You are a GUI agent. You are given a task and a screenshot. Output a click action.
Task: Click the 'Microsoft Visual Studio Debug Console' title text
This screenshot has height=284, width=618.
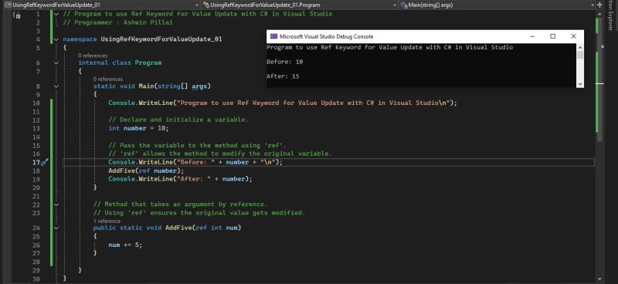[x=326, y=36]
